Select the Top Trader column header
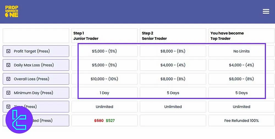 (x=241, y=36)
